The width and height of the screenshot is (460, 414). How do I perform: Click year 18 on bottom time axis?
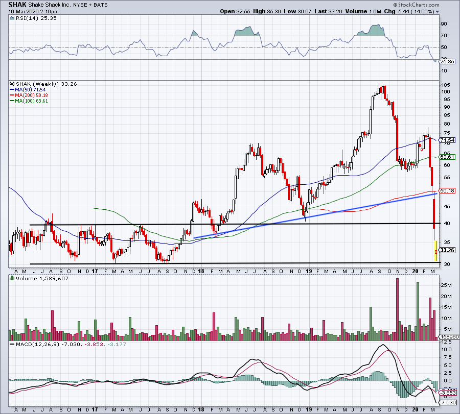201,409
